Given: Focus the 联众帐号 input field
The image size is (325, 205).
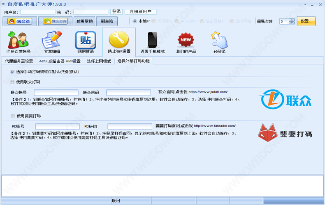Looking at the screenshot, I should tap(56, 92).
